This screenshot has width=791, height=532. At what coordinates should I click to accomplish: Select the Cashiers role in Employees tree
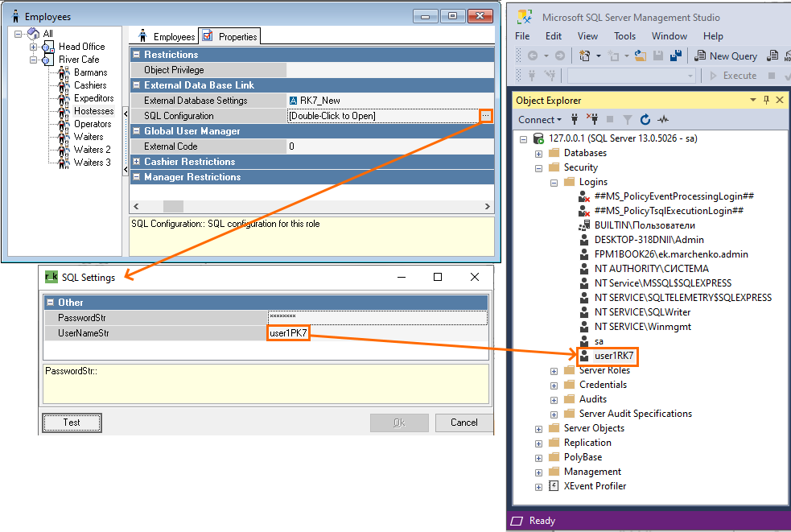coord(90,85)
